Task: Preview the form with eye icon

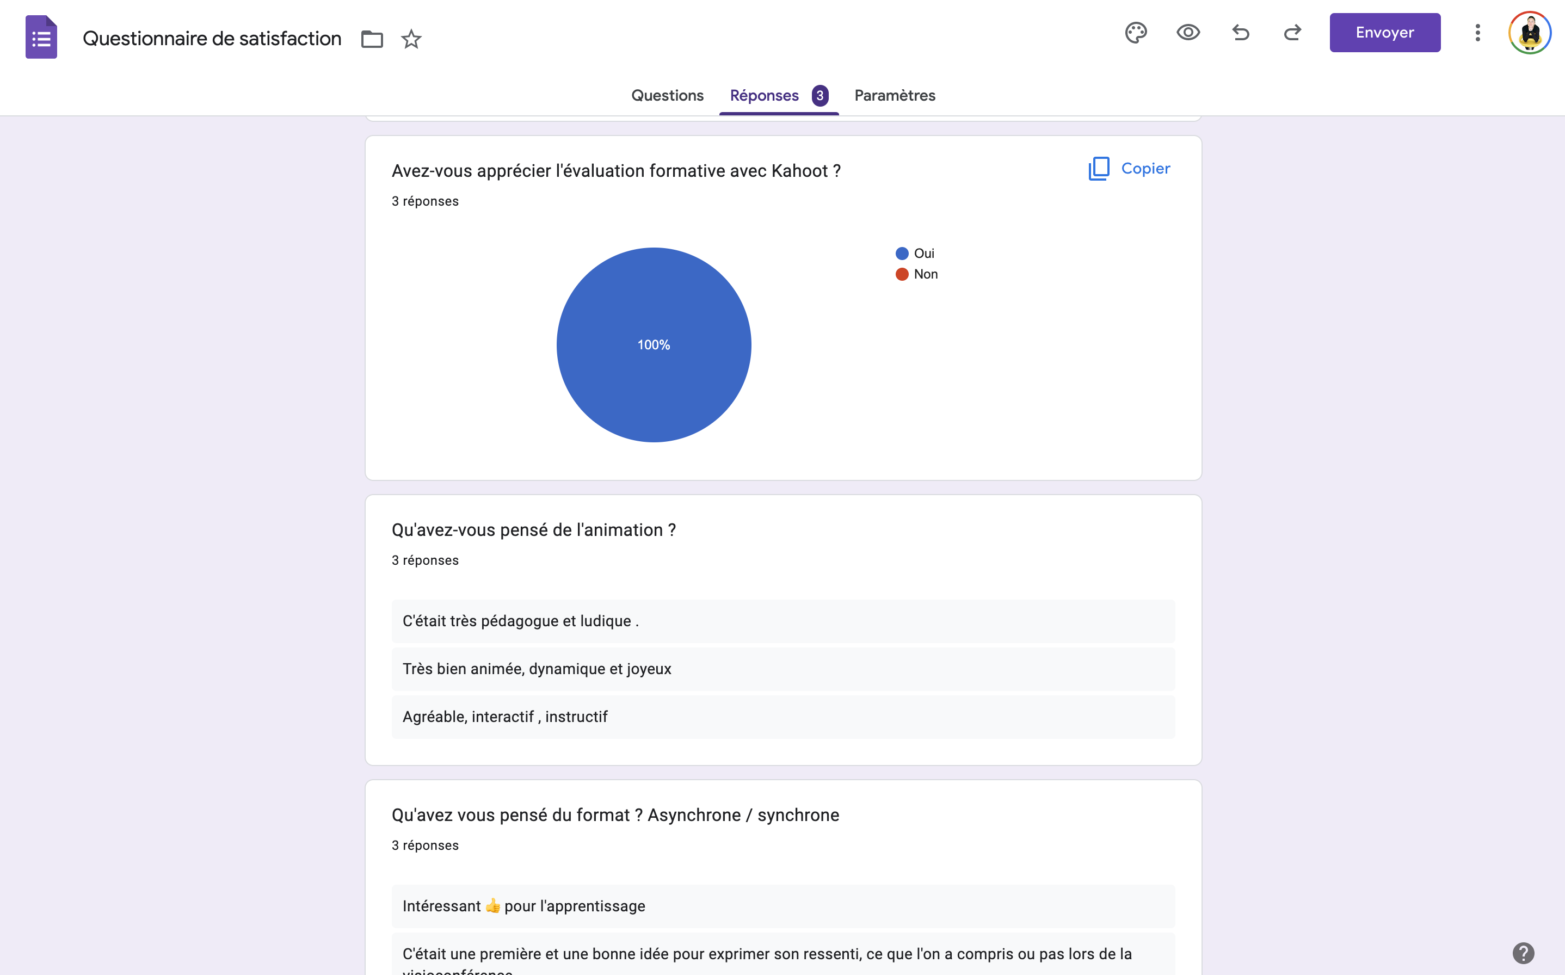Action: coord(1188,32)
